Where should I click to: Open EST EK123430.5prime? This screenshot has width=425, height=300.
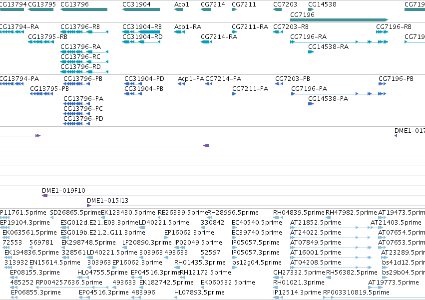103,218
